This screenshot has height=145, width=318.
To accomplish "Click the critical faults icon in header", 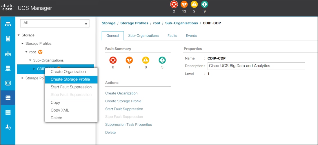I will tap(174, 4).
